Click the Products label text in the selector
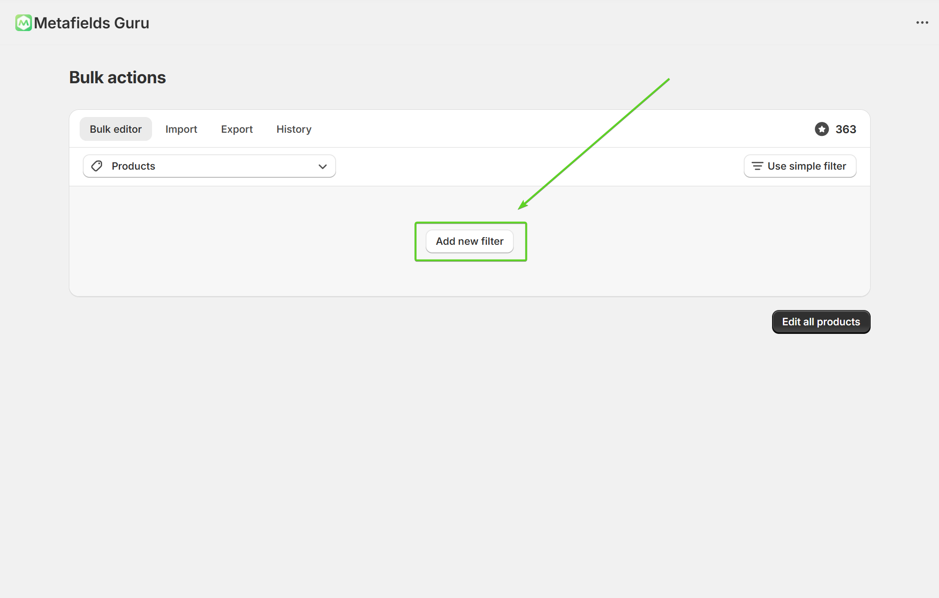The width and height of the screenshot is (939, 598). [x=133, y=166]
